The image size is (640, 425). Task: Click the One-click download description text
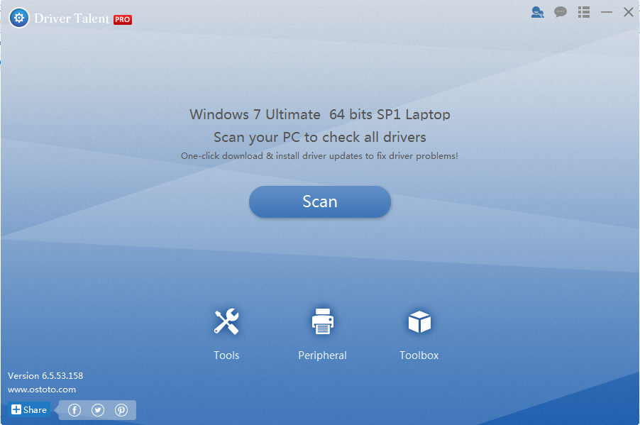319,156
